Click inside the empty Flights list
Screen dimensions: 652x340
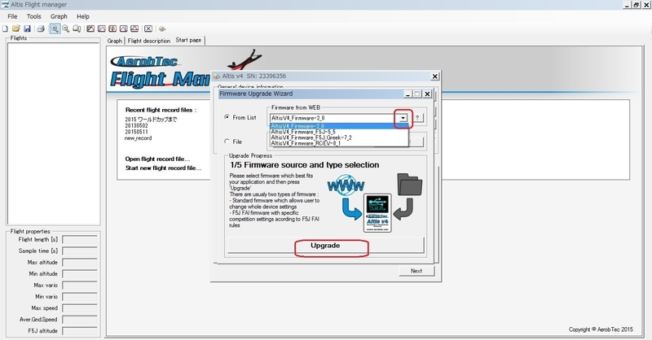(53, 133)
